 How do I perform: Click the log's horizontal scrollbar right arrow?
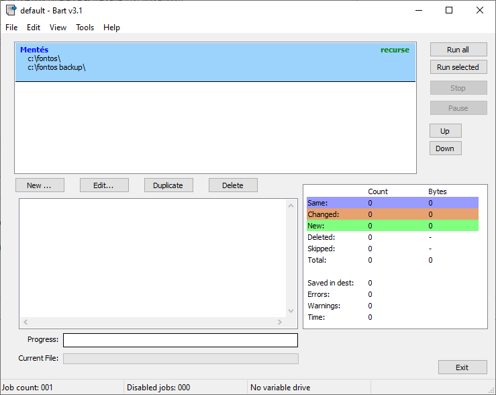click(280, 322)
